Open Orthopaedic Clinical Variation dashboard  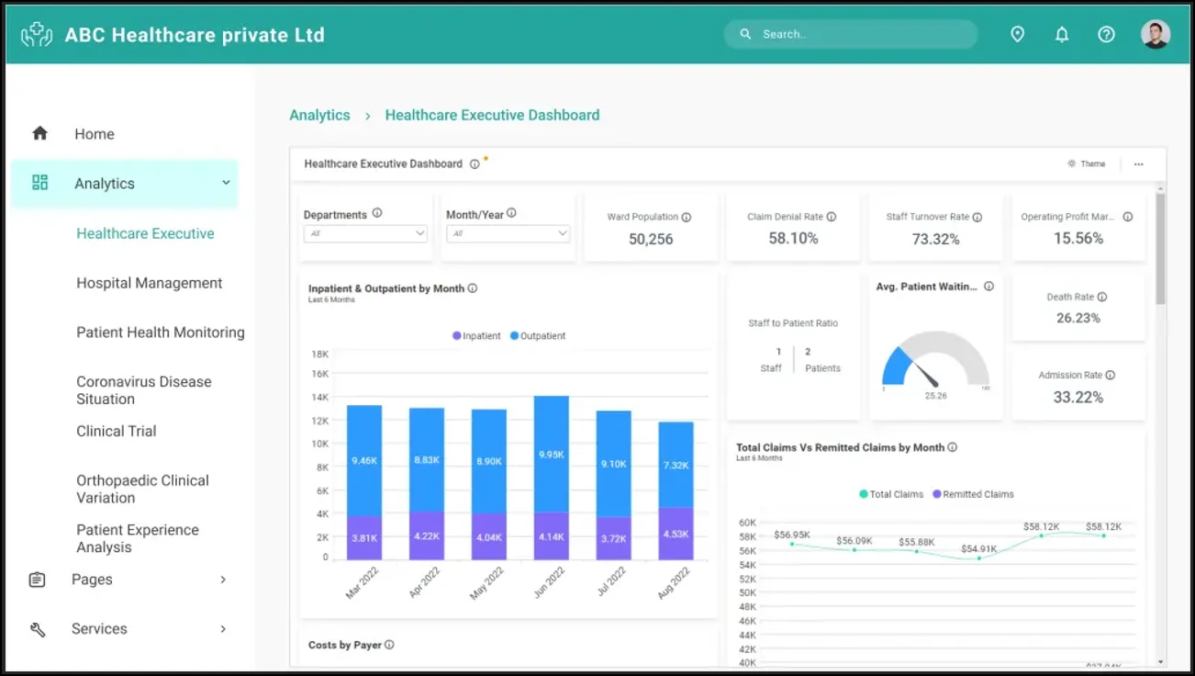tap(142, 489)
